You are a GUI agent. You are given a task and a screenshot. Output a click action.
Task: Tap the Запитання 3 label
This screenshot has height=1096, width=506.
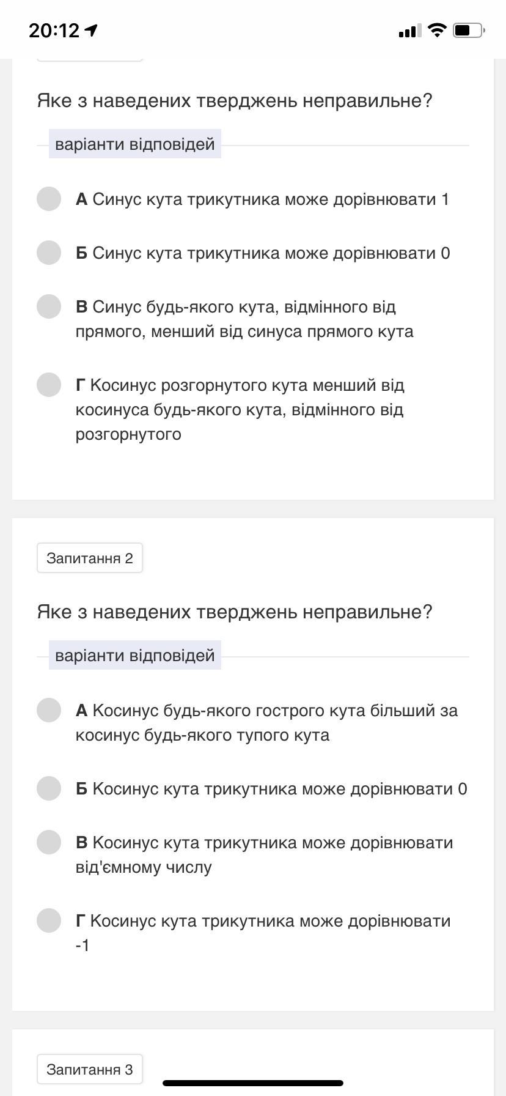[x=90, y=1069]
